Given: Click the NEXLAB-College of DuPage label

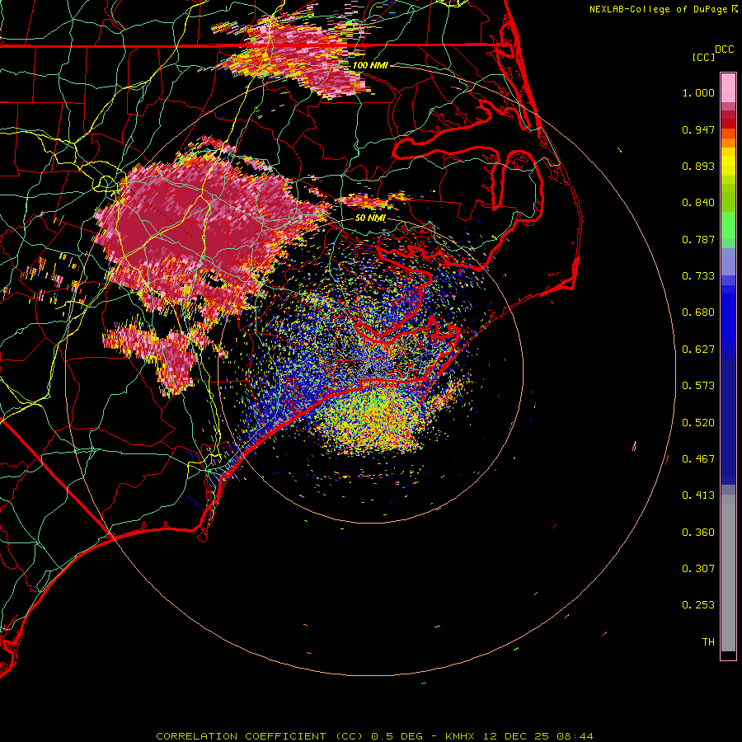Looking at the screenshot, I should click(x=658, y=9).
